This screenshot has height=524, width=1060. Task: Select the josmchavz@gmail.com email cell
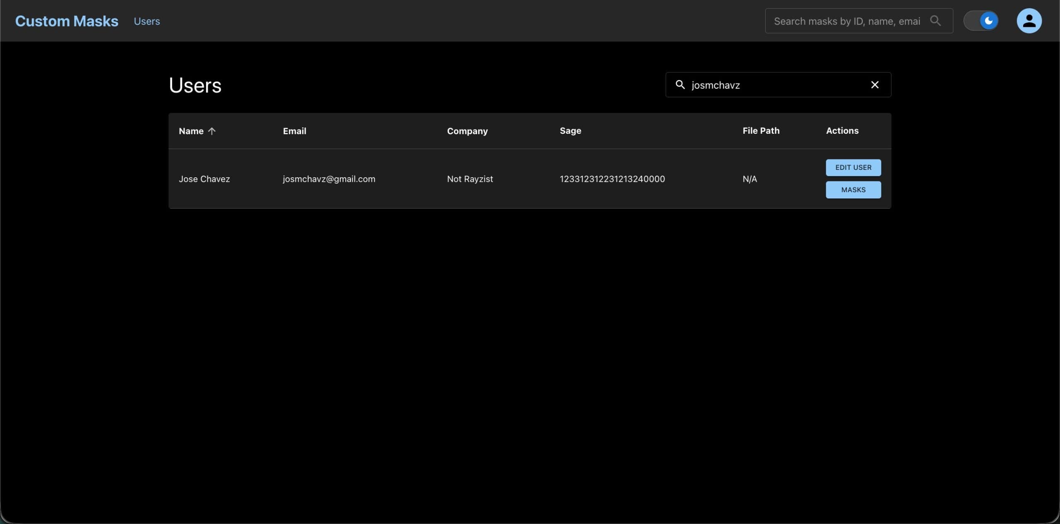point(329,179)
